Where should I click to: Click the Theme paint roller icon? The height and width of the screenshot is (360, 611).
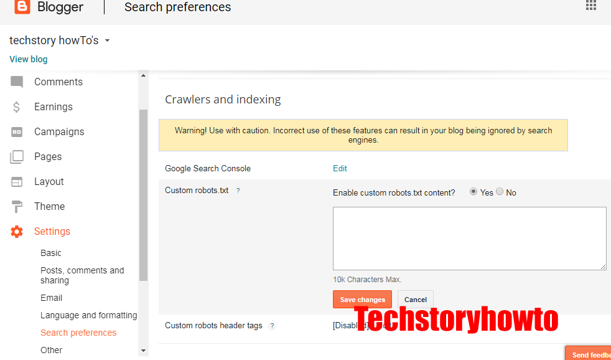(x=17, y=207)
